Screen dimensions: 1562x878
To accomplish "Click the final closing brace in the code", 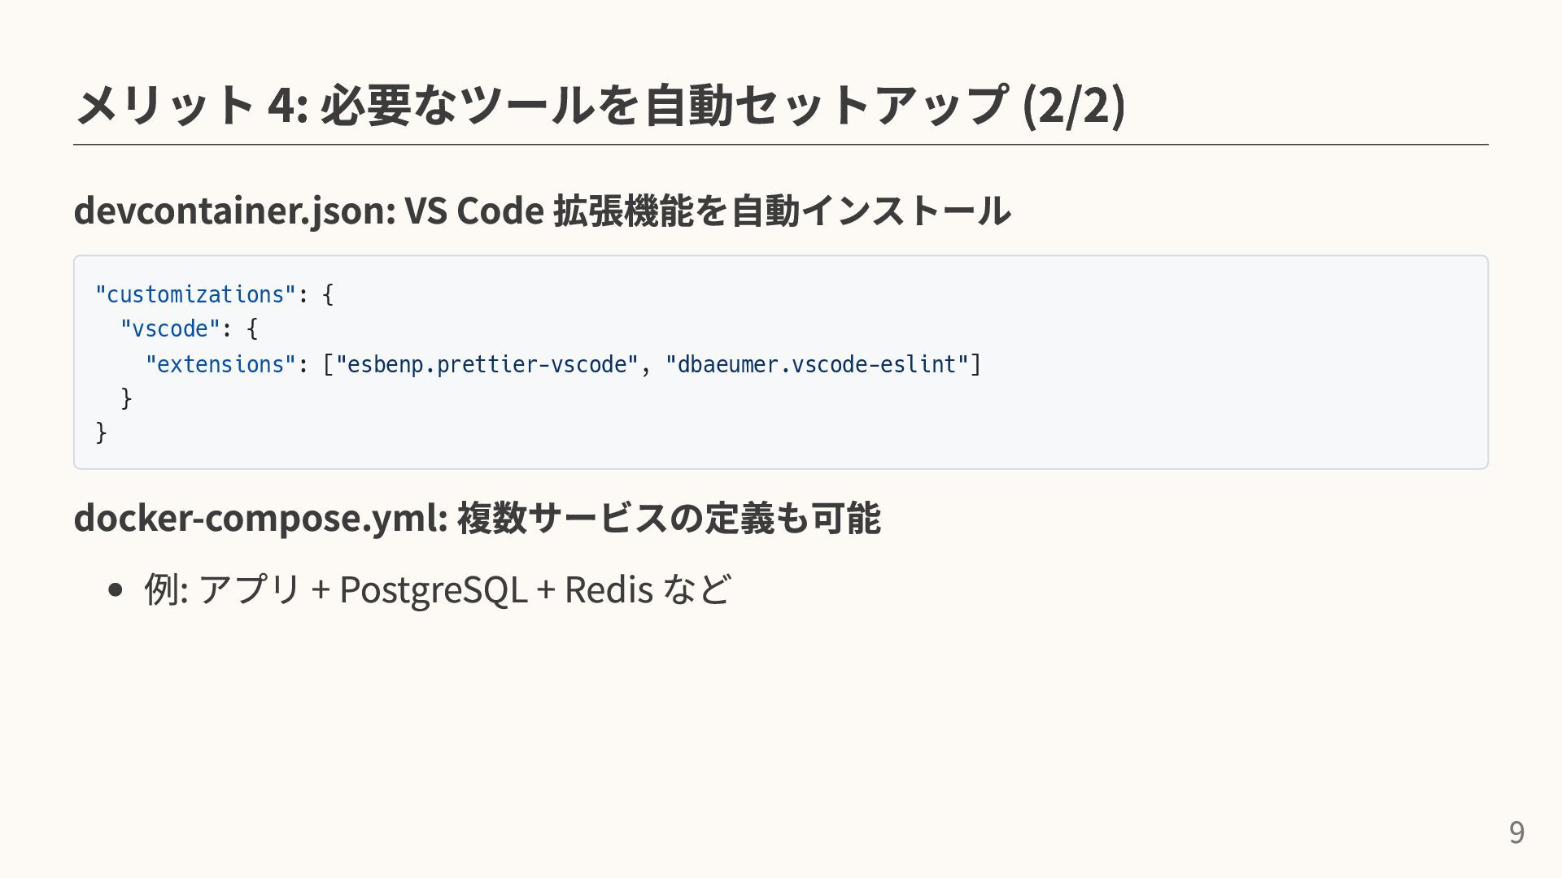I will [101, 432].
